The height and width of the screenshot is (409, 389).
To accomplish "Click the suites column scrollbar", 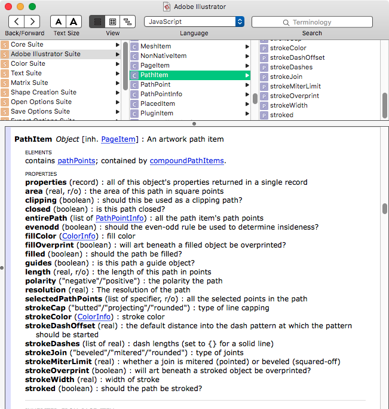I will tap(125, 66).
